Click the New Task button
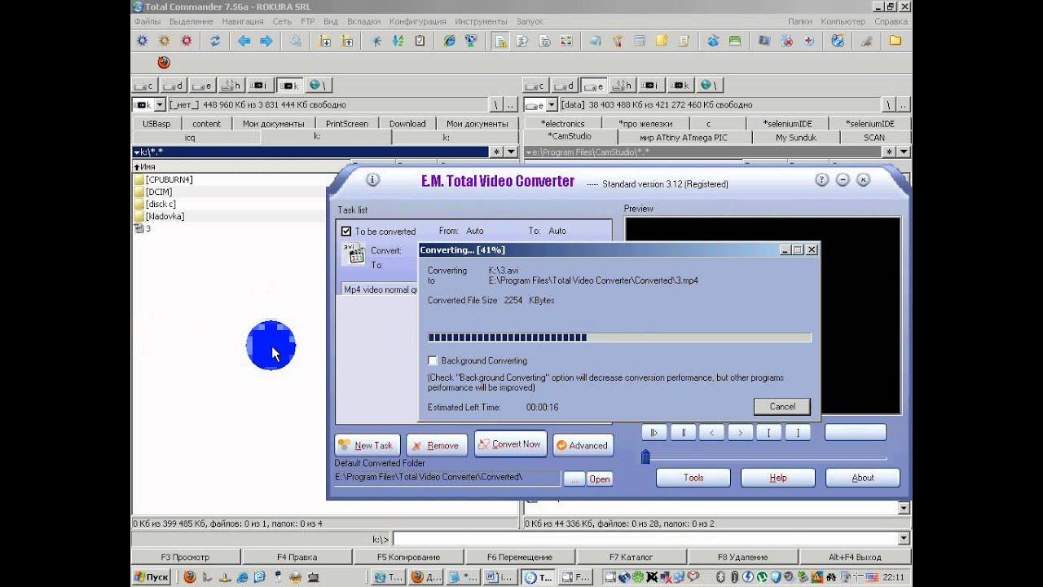The width and height of the screenshot is (1043, 587). (x=367, y=445)
